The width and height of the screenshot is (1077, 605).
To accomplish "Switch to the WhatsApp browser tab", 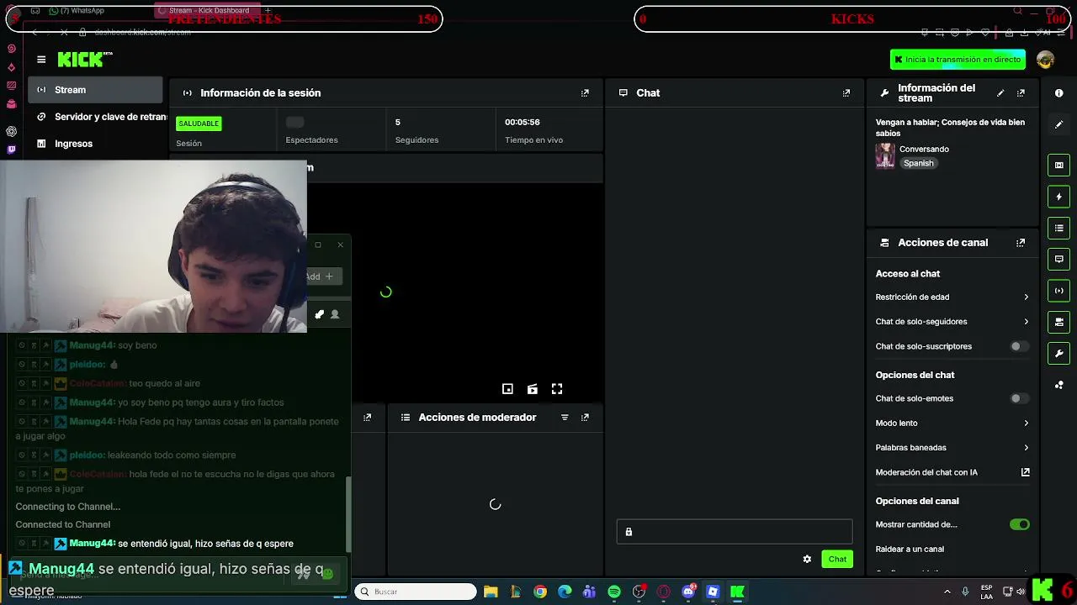I will tap(77, 11).
